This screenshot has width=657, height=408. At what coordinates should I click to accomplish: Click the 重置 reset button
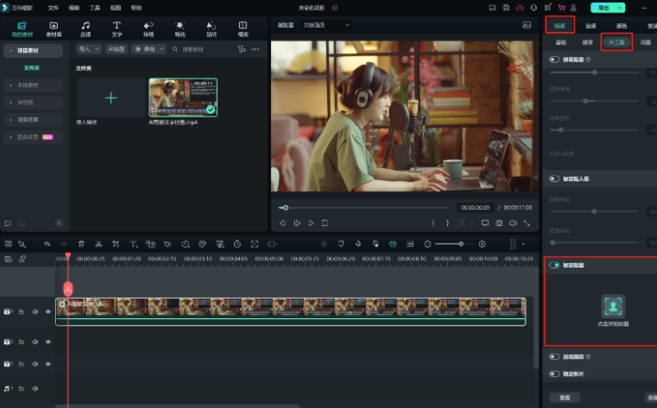coord(565,397)
